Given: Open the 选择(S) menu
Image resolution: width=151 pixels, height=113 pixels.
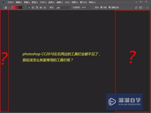Looking at the screenshot, I should [x=51, y=2].
